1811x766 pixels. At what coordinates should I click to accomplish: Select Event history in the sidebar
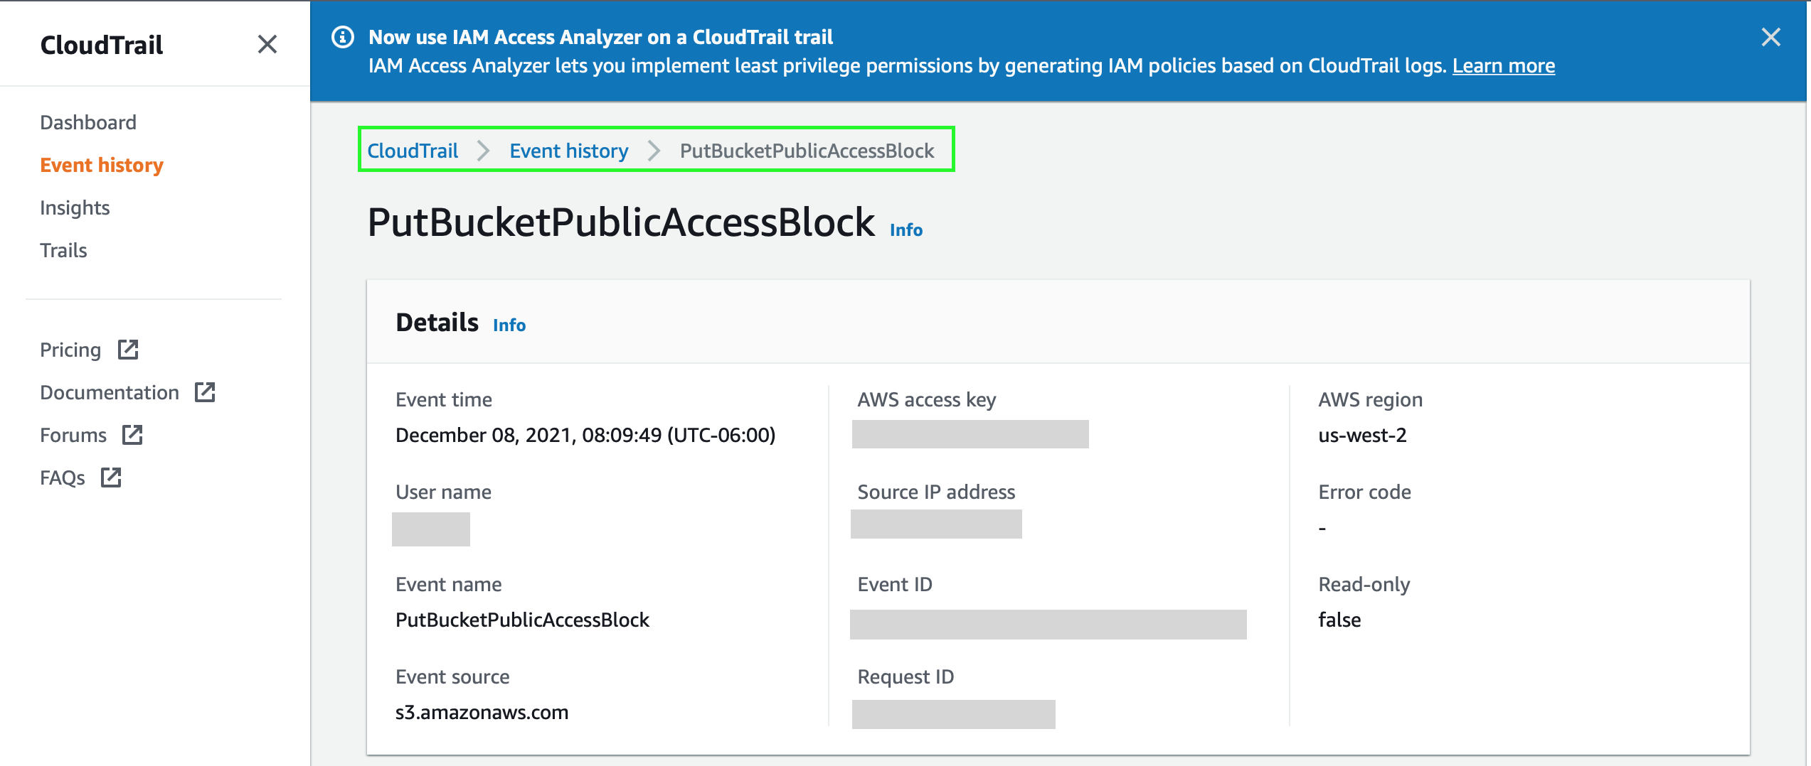coord(101,164)
